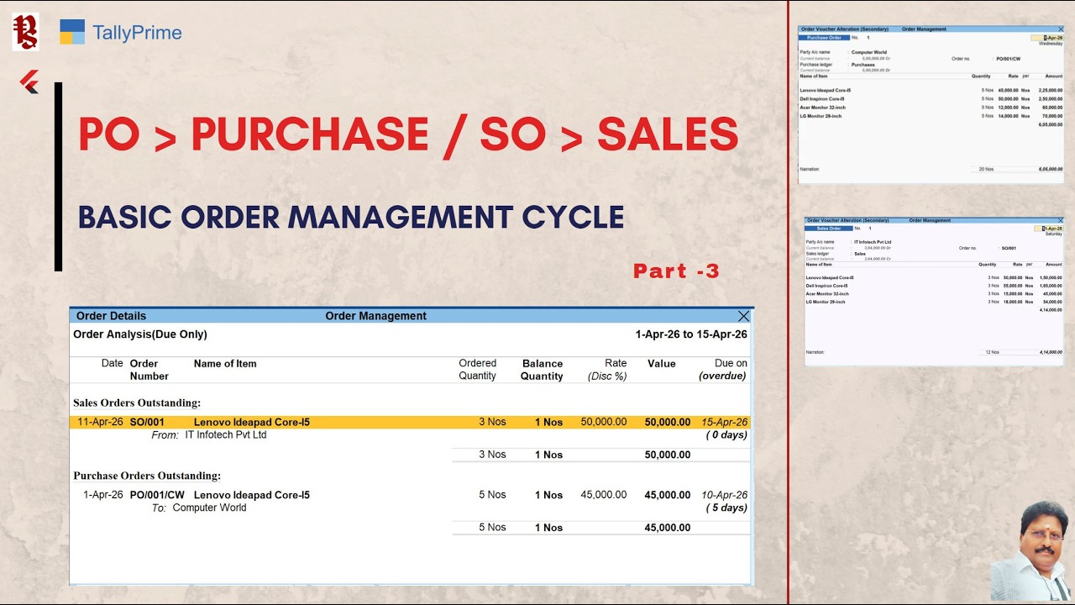This screenshot has height=605, width=1075.
Task: Click the Balance Quantity column header
Action: pos(542,370)
